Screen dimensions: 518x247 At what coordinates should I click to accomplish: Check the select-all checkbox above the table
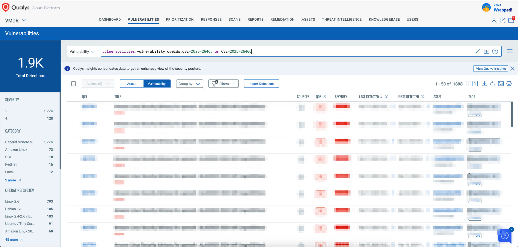pyautogui.click(x=73, y=84)
